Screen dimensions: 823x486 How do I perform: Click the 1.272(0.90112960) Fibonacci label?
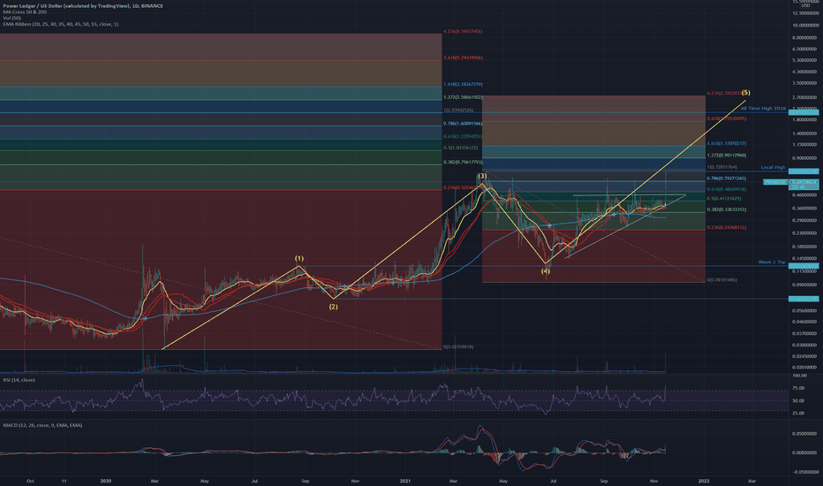pos(727,156)
